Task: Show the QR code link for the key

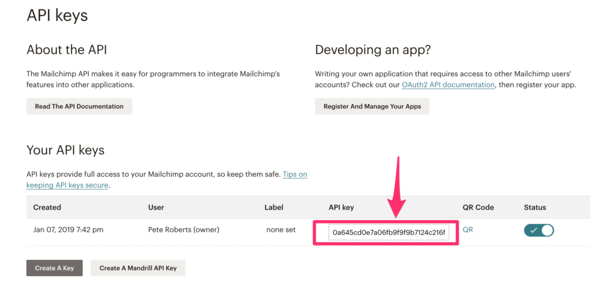Action: [468, 229]
